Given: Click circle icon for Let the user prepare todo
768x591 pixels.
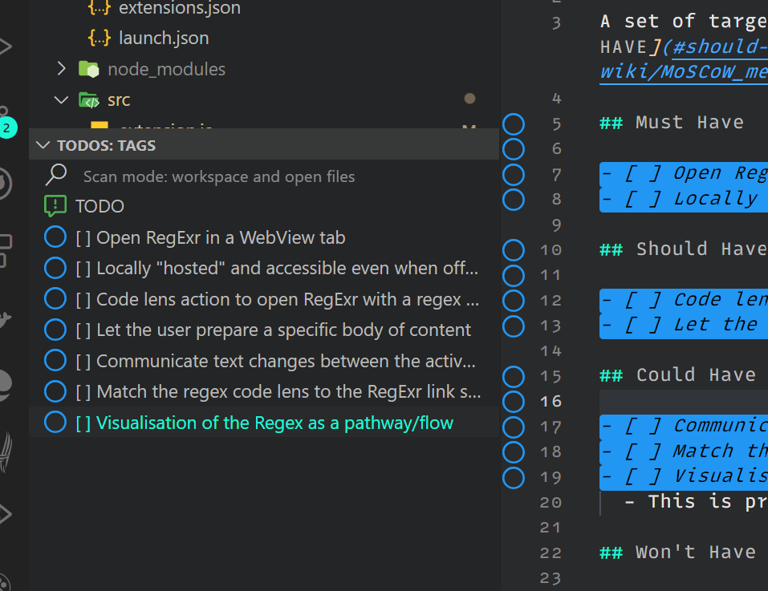Looking at the screenshot, I should pos(55,330).
